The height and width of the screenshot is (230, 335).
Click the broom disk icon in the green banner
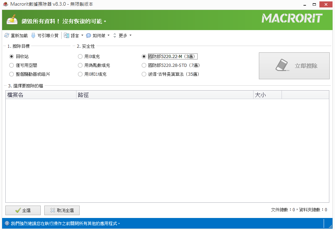[12, 20]
